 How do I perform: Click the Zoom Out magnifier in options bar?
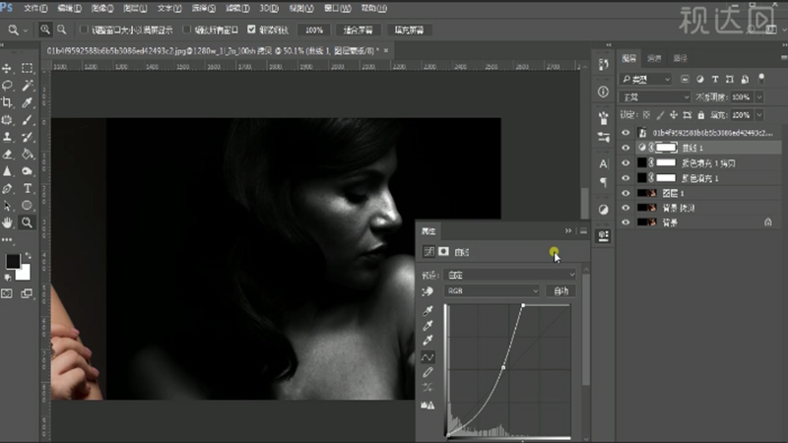pos(62,30)
